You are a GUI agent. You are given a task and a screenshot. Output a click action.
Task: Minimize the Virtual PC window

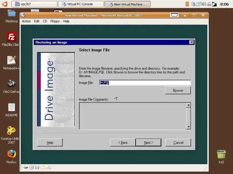pos(185,15)
